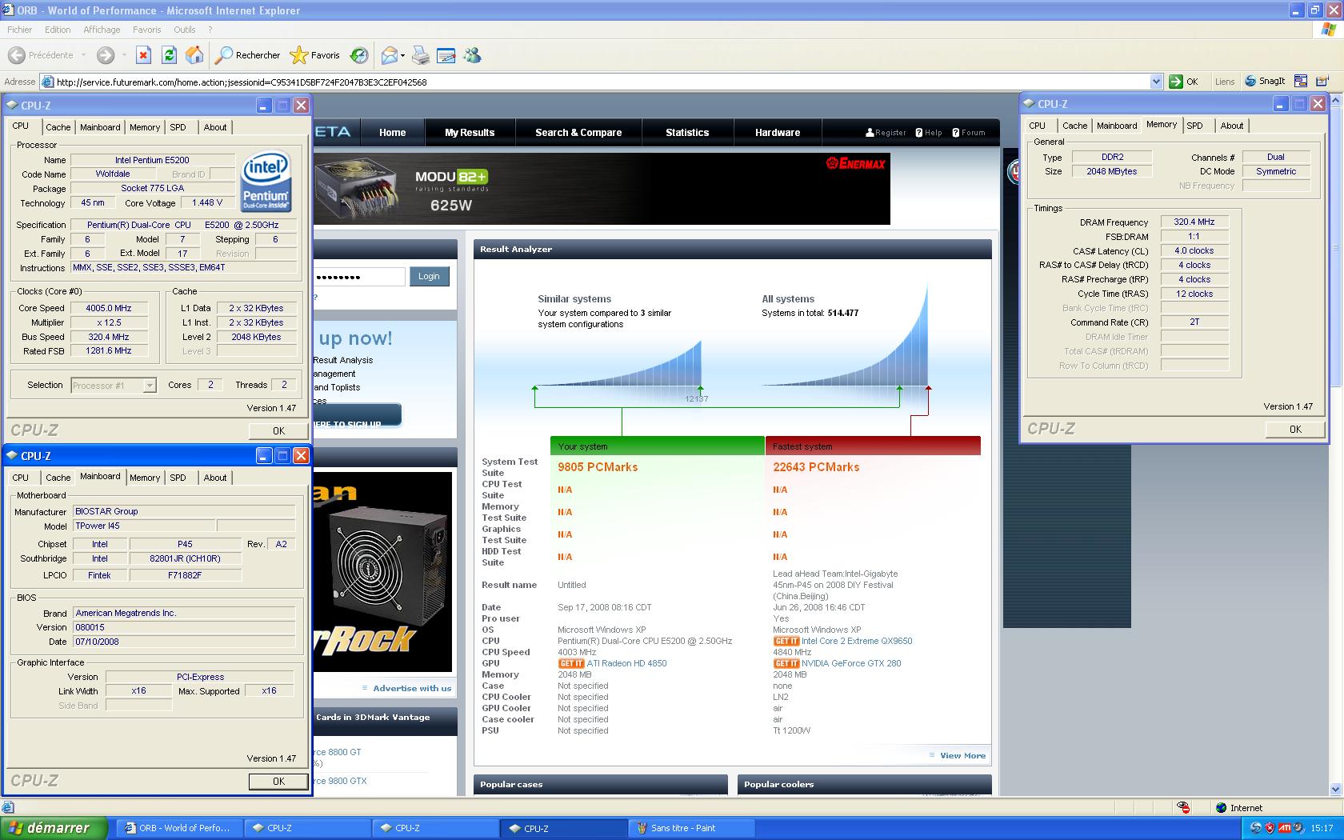The width and height of the screenshot is (1344, 840).
Task: Open Search & Compare page
Action: click(x=578, y=133)
